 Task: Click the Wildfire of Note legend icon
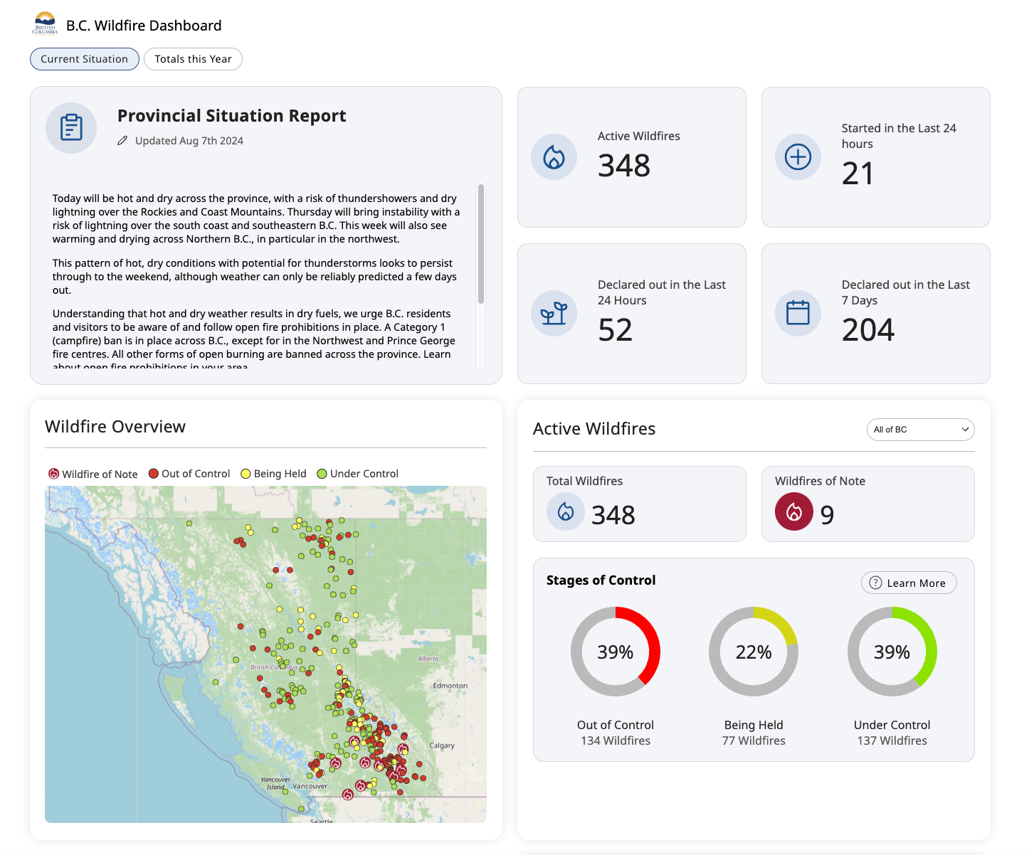click(x=53, y=474)
